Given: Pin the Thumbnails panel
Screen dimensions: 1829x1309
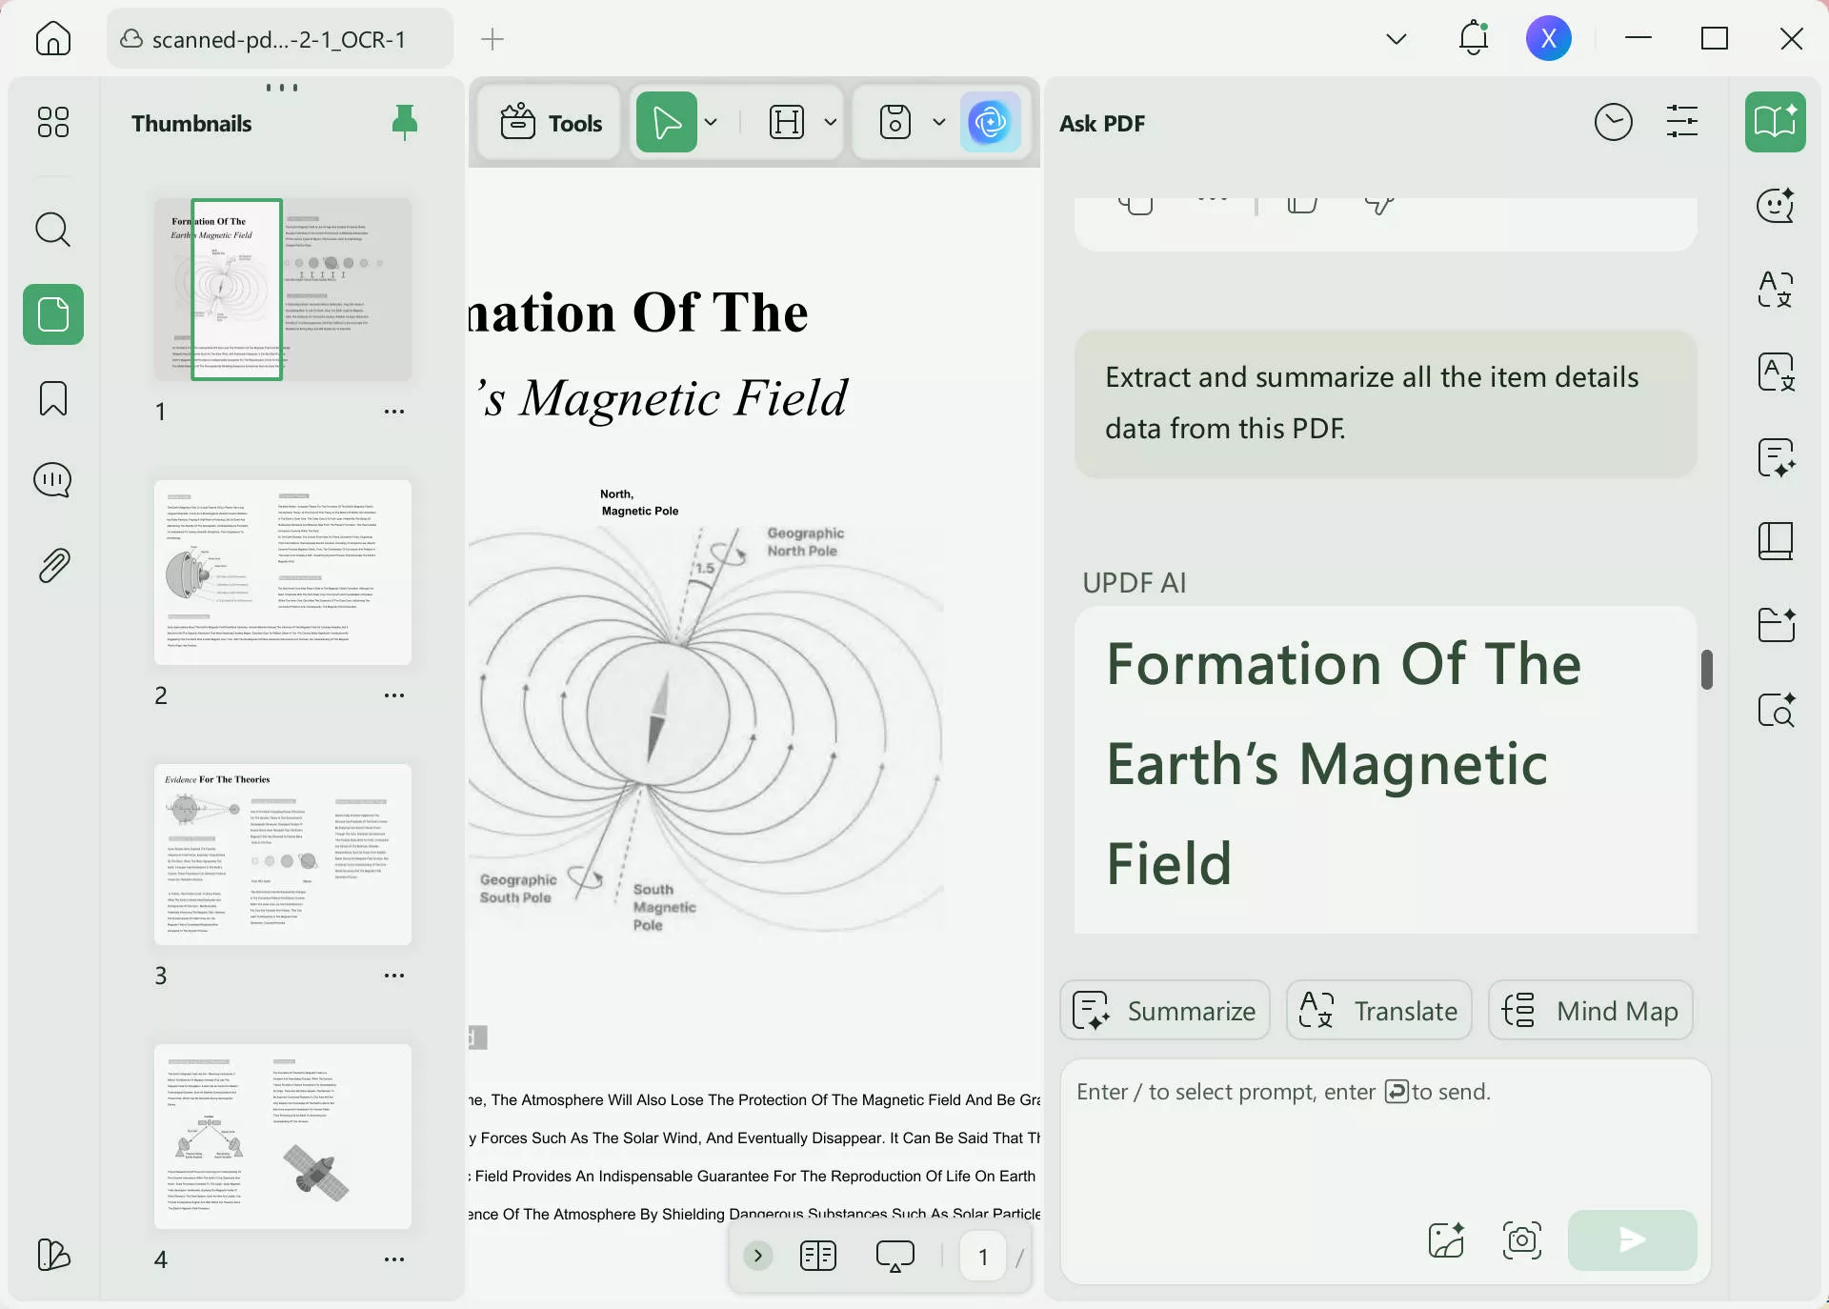Looking at the screenshot, I should point(404,122).
